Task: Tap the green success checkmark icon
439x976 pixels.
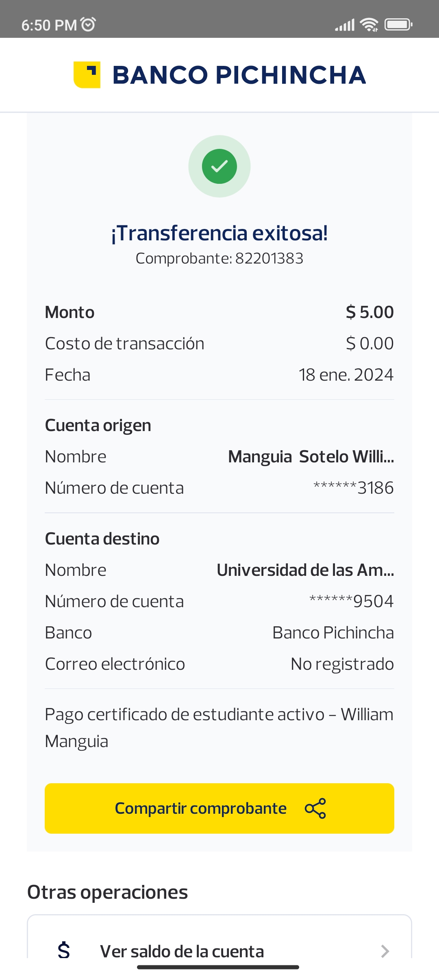Action: (219, 166)
